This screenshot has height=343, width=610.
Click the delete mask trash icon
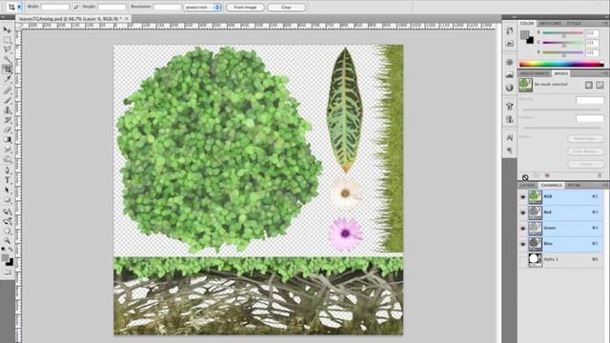coord(600,175)
